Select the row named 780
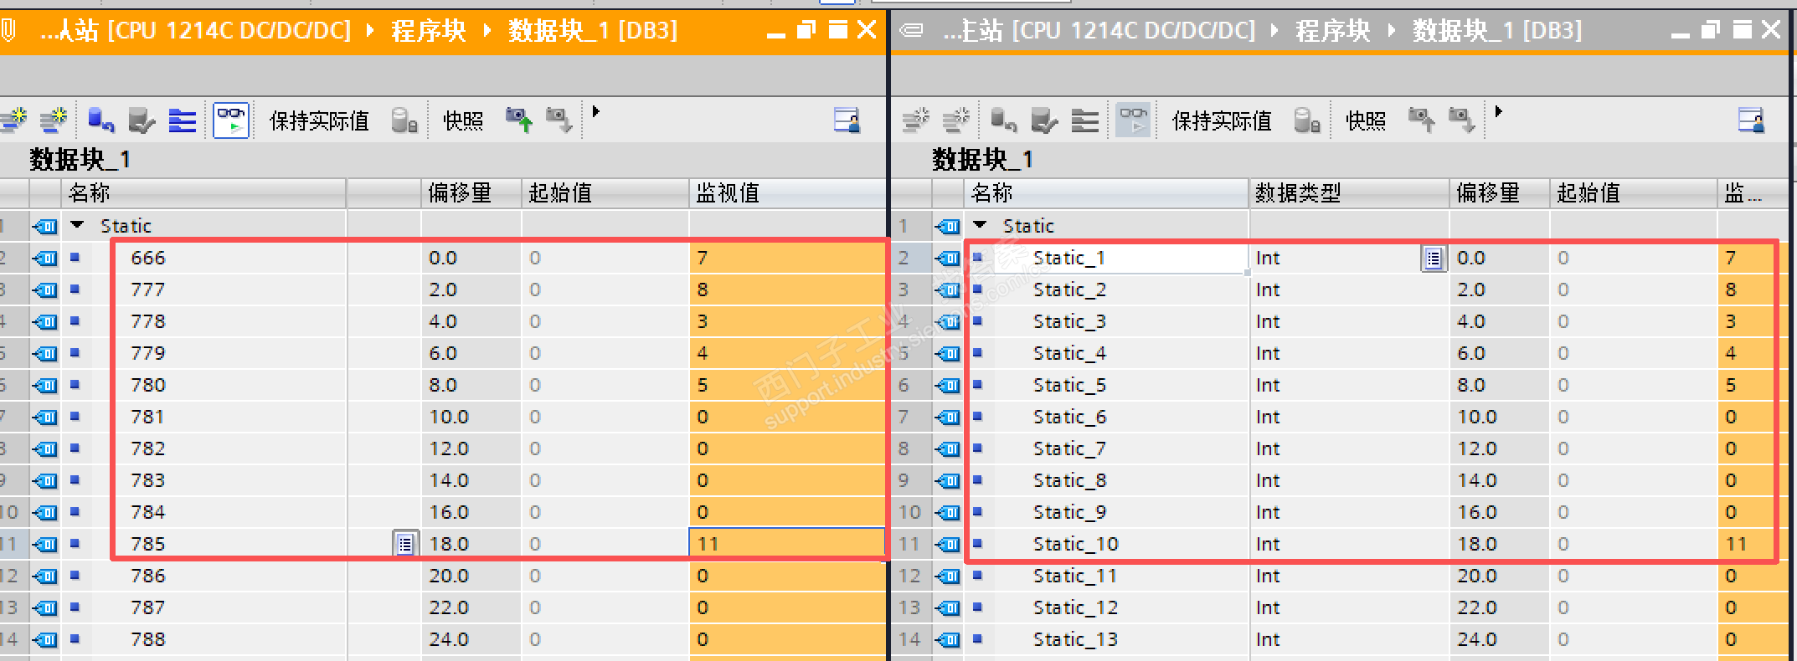Image resolution: width=1797 pixels, height=661 pixels. [x=147, y=385]
